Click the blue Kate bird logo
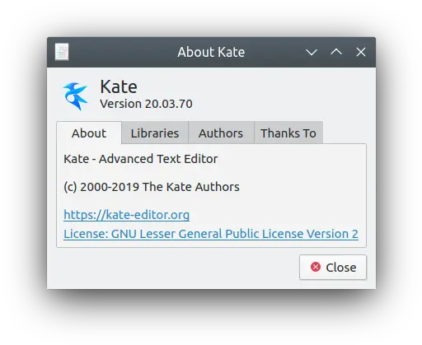Image resolution: width=422 pixels, height=345 pixels. (x=75, y=96)
